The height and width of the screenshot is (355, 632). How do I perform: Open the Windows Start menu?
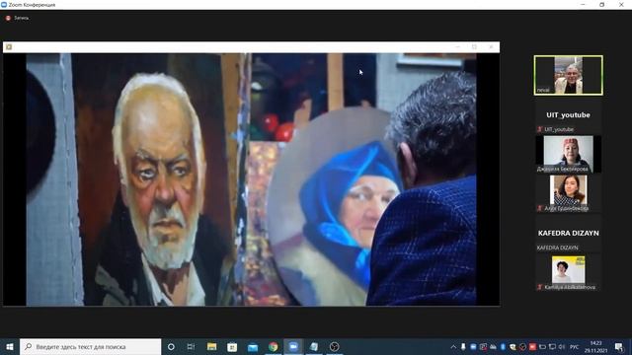[10, 346]
